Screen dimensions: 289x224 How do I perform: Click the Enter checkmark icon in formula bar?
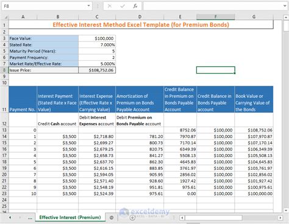tap(123, 6)
